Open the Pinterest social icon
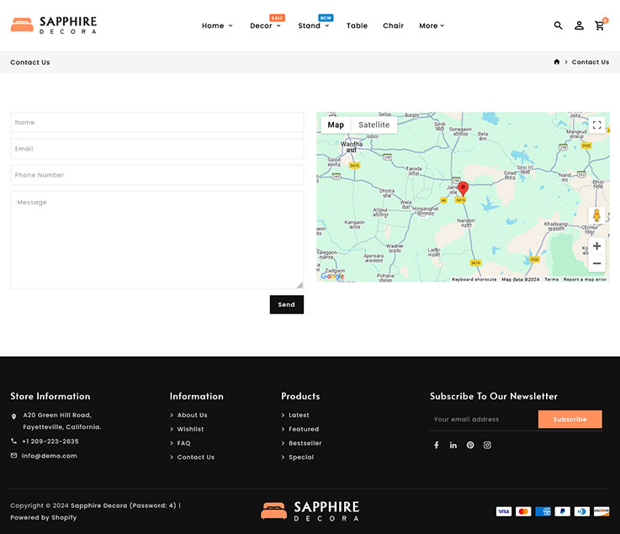The height and width of the screenshot is (534, 620). coord(470,445)
